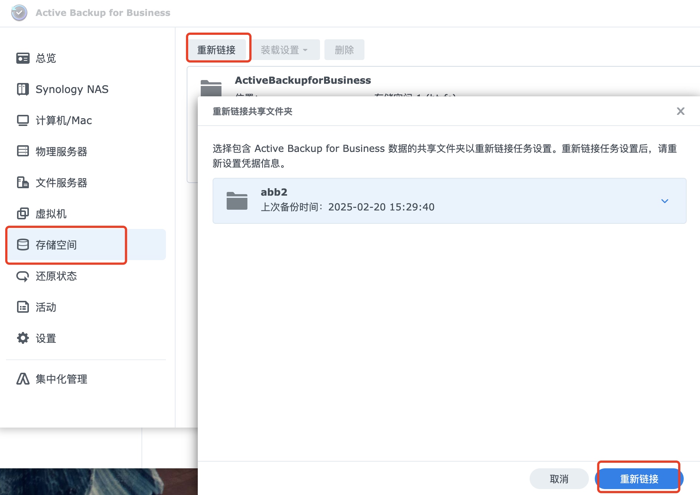
Task: Click 取消 to cancel the dialog
Action: [x=559, y=479]
